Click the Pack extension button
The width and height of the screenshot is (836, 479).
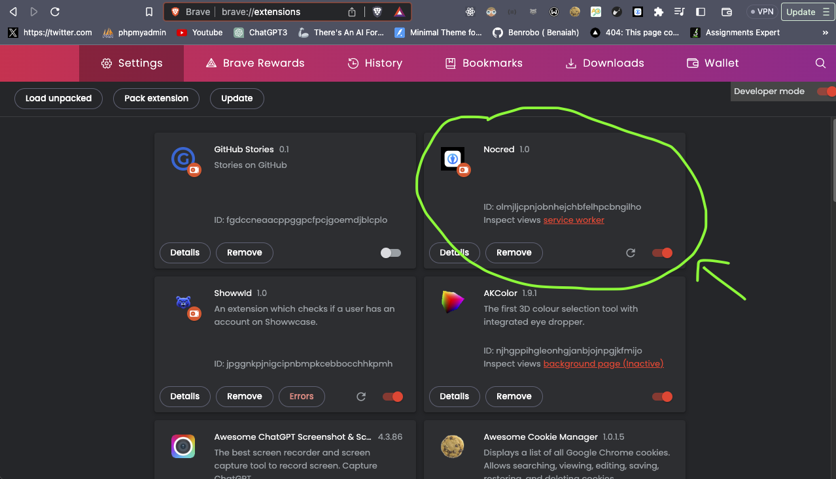point(156,99)
